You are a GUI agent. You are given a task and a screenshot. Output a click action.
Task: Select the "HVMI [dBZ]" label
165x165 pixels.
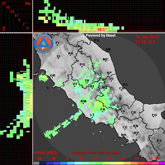click(x=46, y=153)
